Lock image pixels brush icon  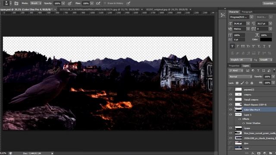(242, 83)
